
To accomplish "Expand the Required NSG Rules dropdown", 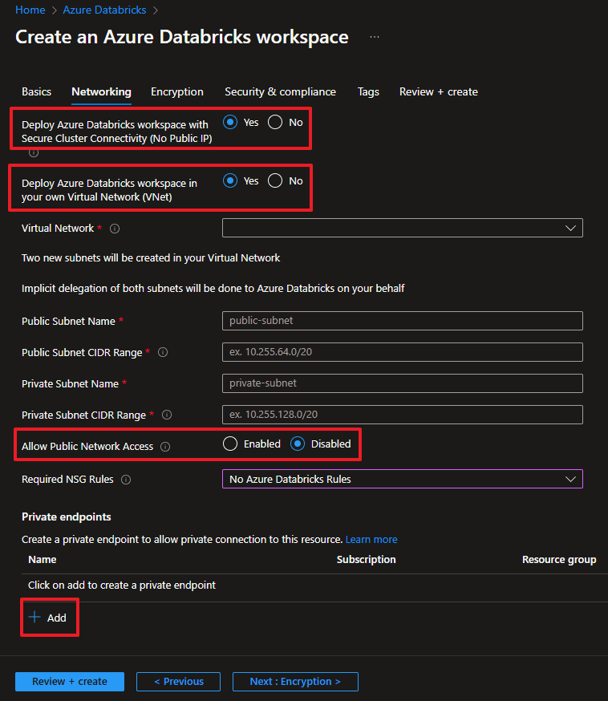I will point(403,479).
